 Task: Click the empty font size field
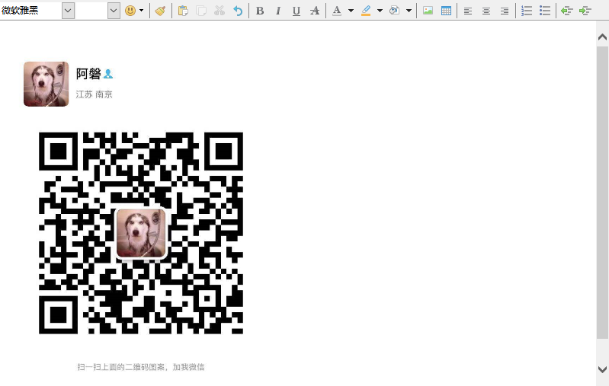click(x=91, y=11)
